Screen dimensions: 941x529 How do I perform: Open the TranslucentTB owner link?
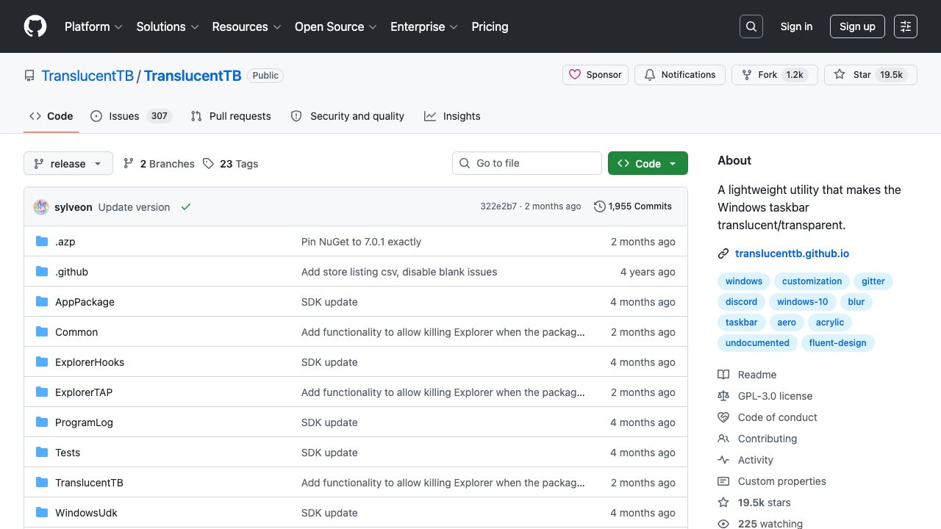point(87,76)
